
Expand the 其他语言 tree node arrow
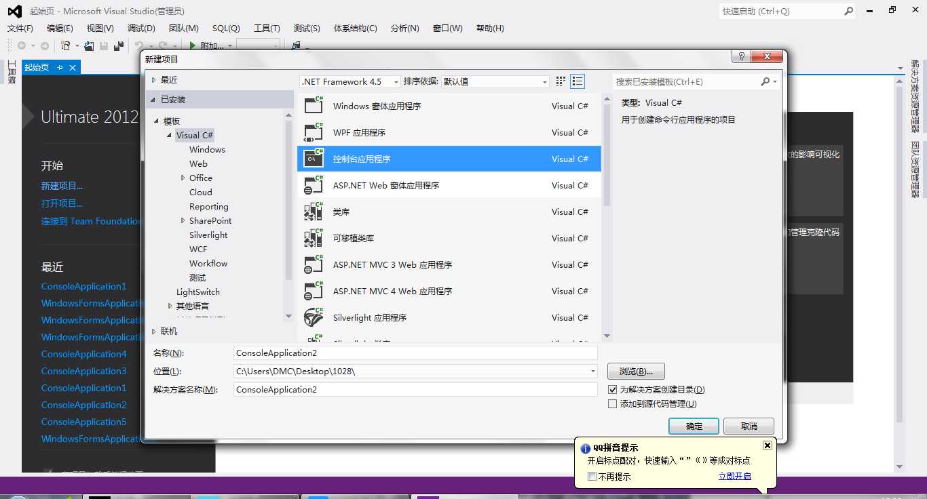pyautogui.click(x=170, y=306)
